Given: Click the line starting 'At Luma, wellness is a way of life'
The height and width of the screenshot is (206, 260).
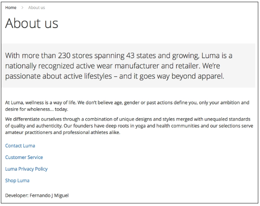Looking at the screenshot, I should 127,103.
